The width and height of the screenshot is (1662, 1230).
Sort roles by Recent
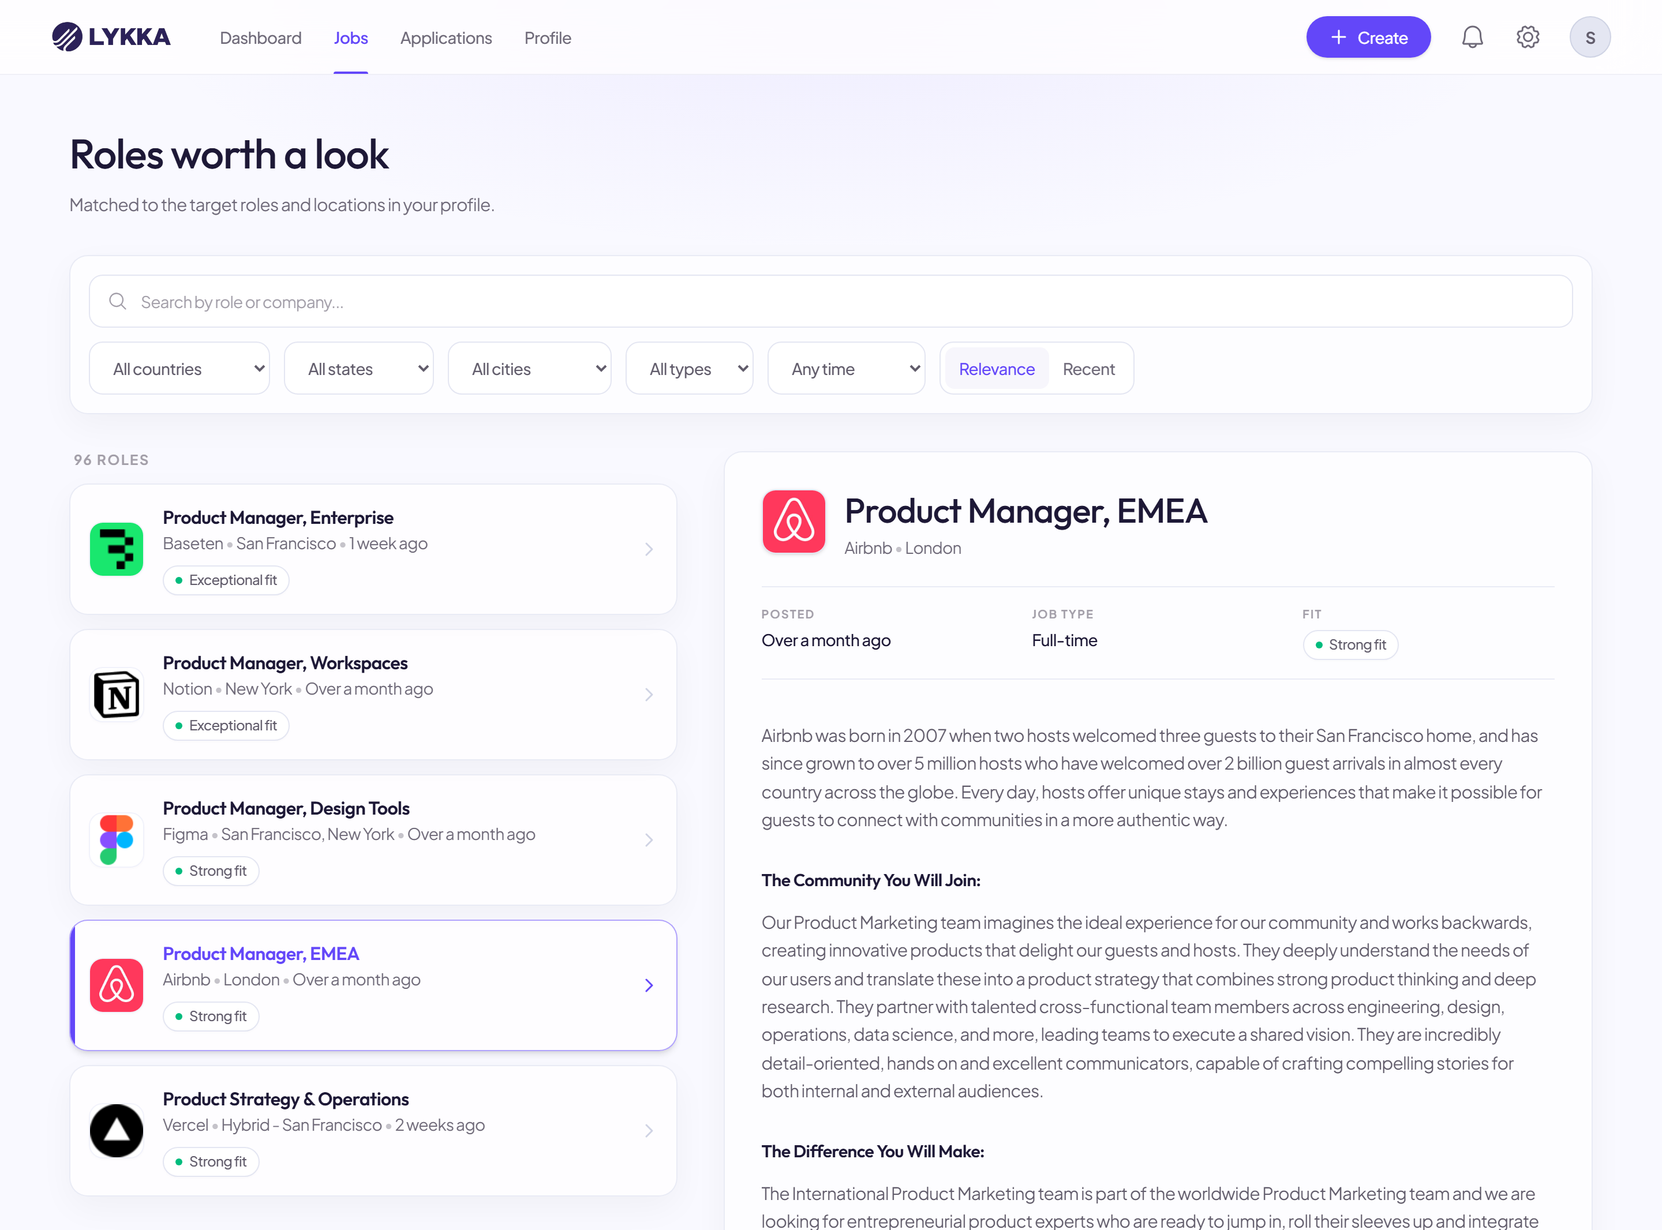(1088, 369)
